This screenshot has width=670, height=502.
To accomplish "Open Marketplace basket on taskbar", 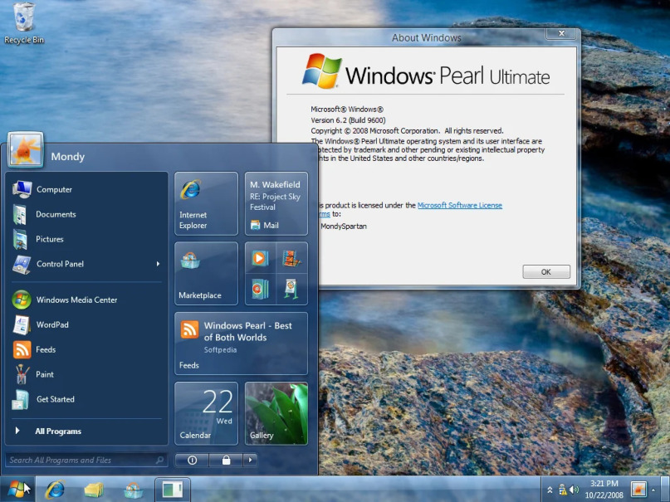I will pyautogui.click(x=133, y=490).
